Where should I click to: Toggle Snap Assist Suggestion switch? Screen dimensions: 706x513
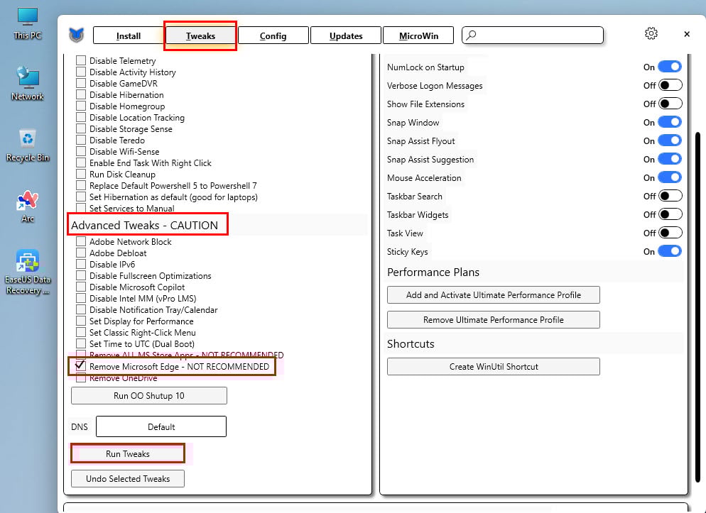670,159
